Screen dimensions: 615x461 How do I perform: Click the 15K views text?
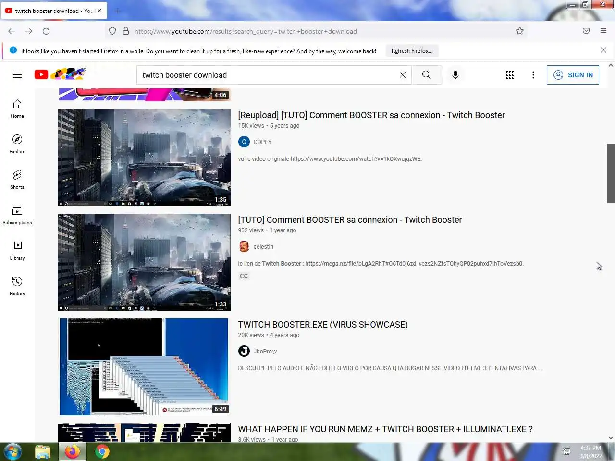pyautogui.click(x=251, y=126)
